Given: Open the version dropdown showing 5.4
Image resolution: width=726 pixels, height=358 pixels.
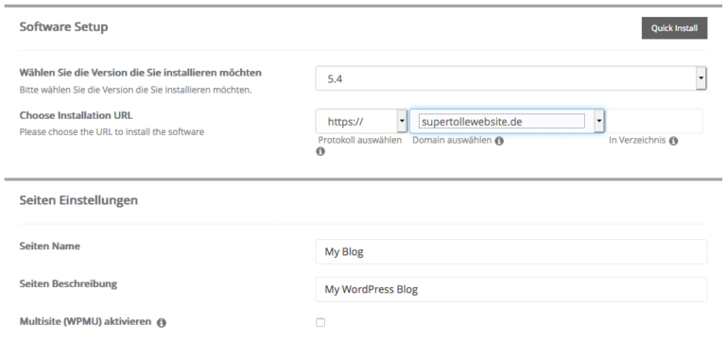Looking at the screenshot, I should (510, 78).
